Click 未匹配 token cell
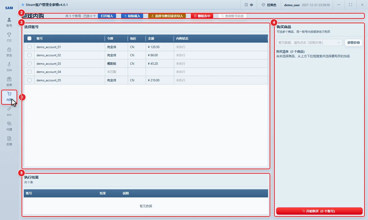 pyautogui.click(x=116, y=72)
